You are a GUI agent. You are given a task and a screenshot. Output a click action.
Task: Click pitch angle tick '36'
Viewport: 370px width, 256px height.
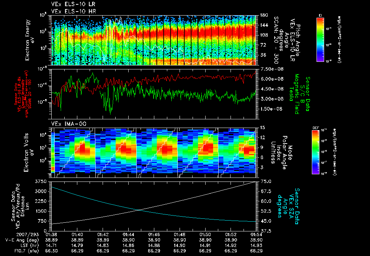(263, 55)
